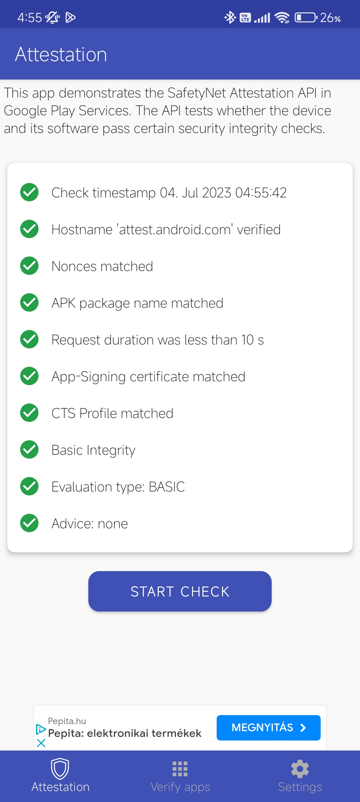
Task: Tap the Attestation shield icon
Action: [x=60, y=769]
